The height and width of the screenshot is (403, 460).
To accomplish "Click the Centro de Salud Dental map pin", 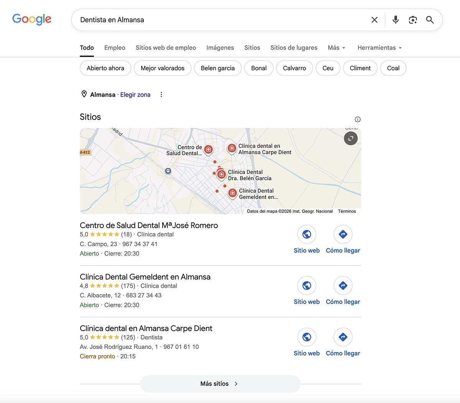I will [208, 149].
